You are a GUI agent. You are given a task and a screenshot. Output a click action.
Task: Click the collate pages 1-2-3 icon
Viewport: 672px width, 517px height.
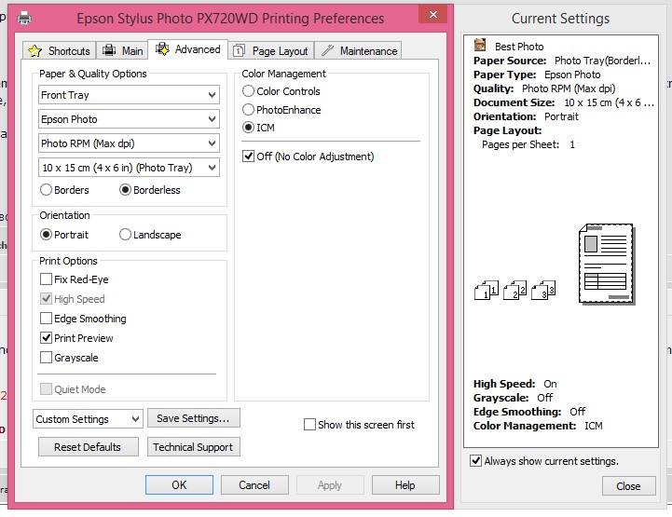click(x=515, y=291)
